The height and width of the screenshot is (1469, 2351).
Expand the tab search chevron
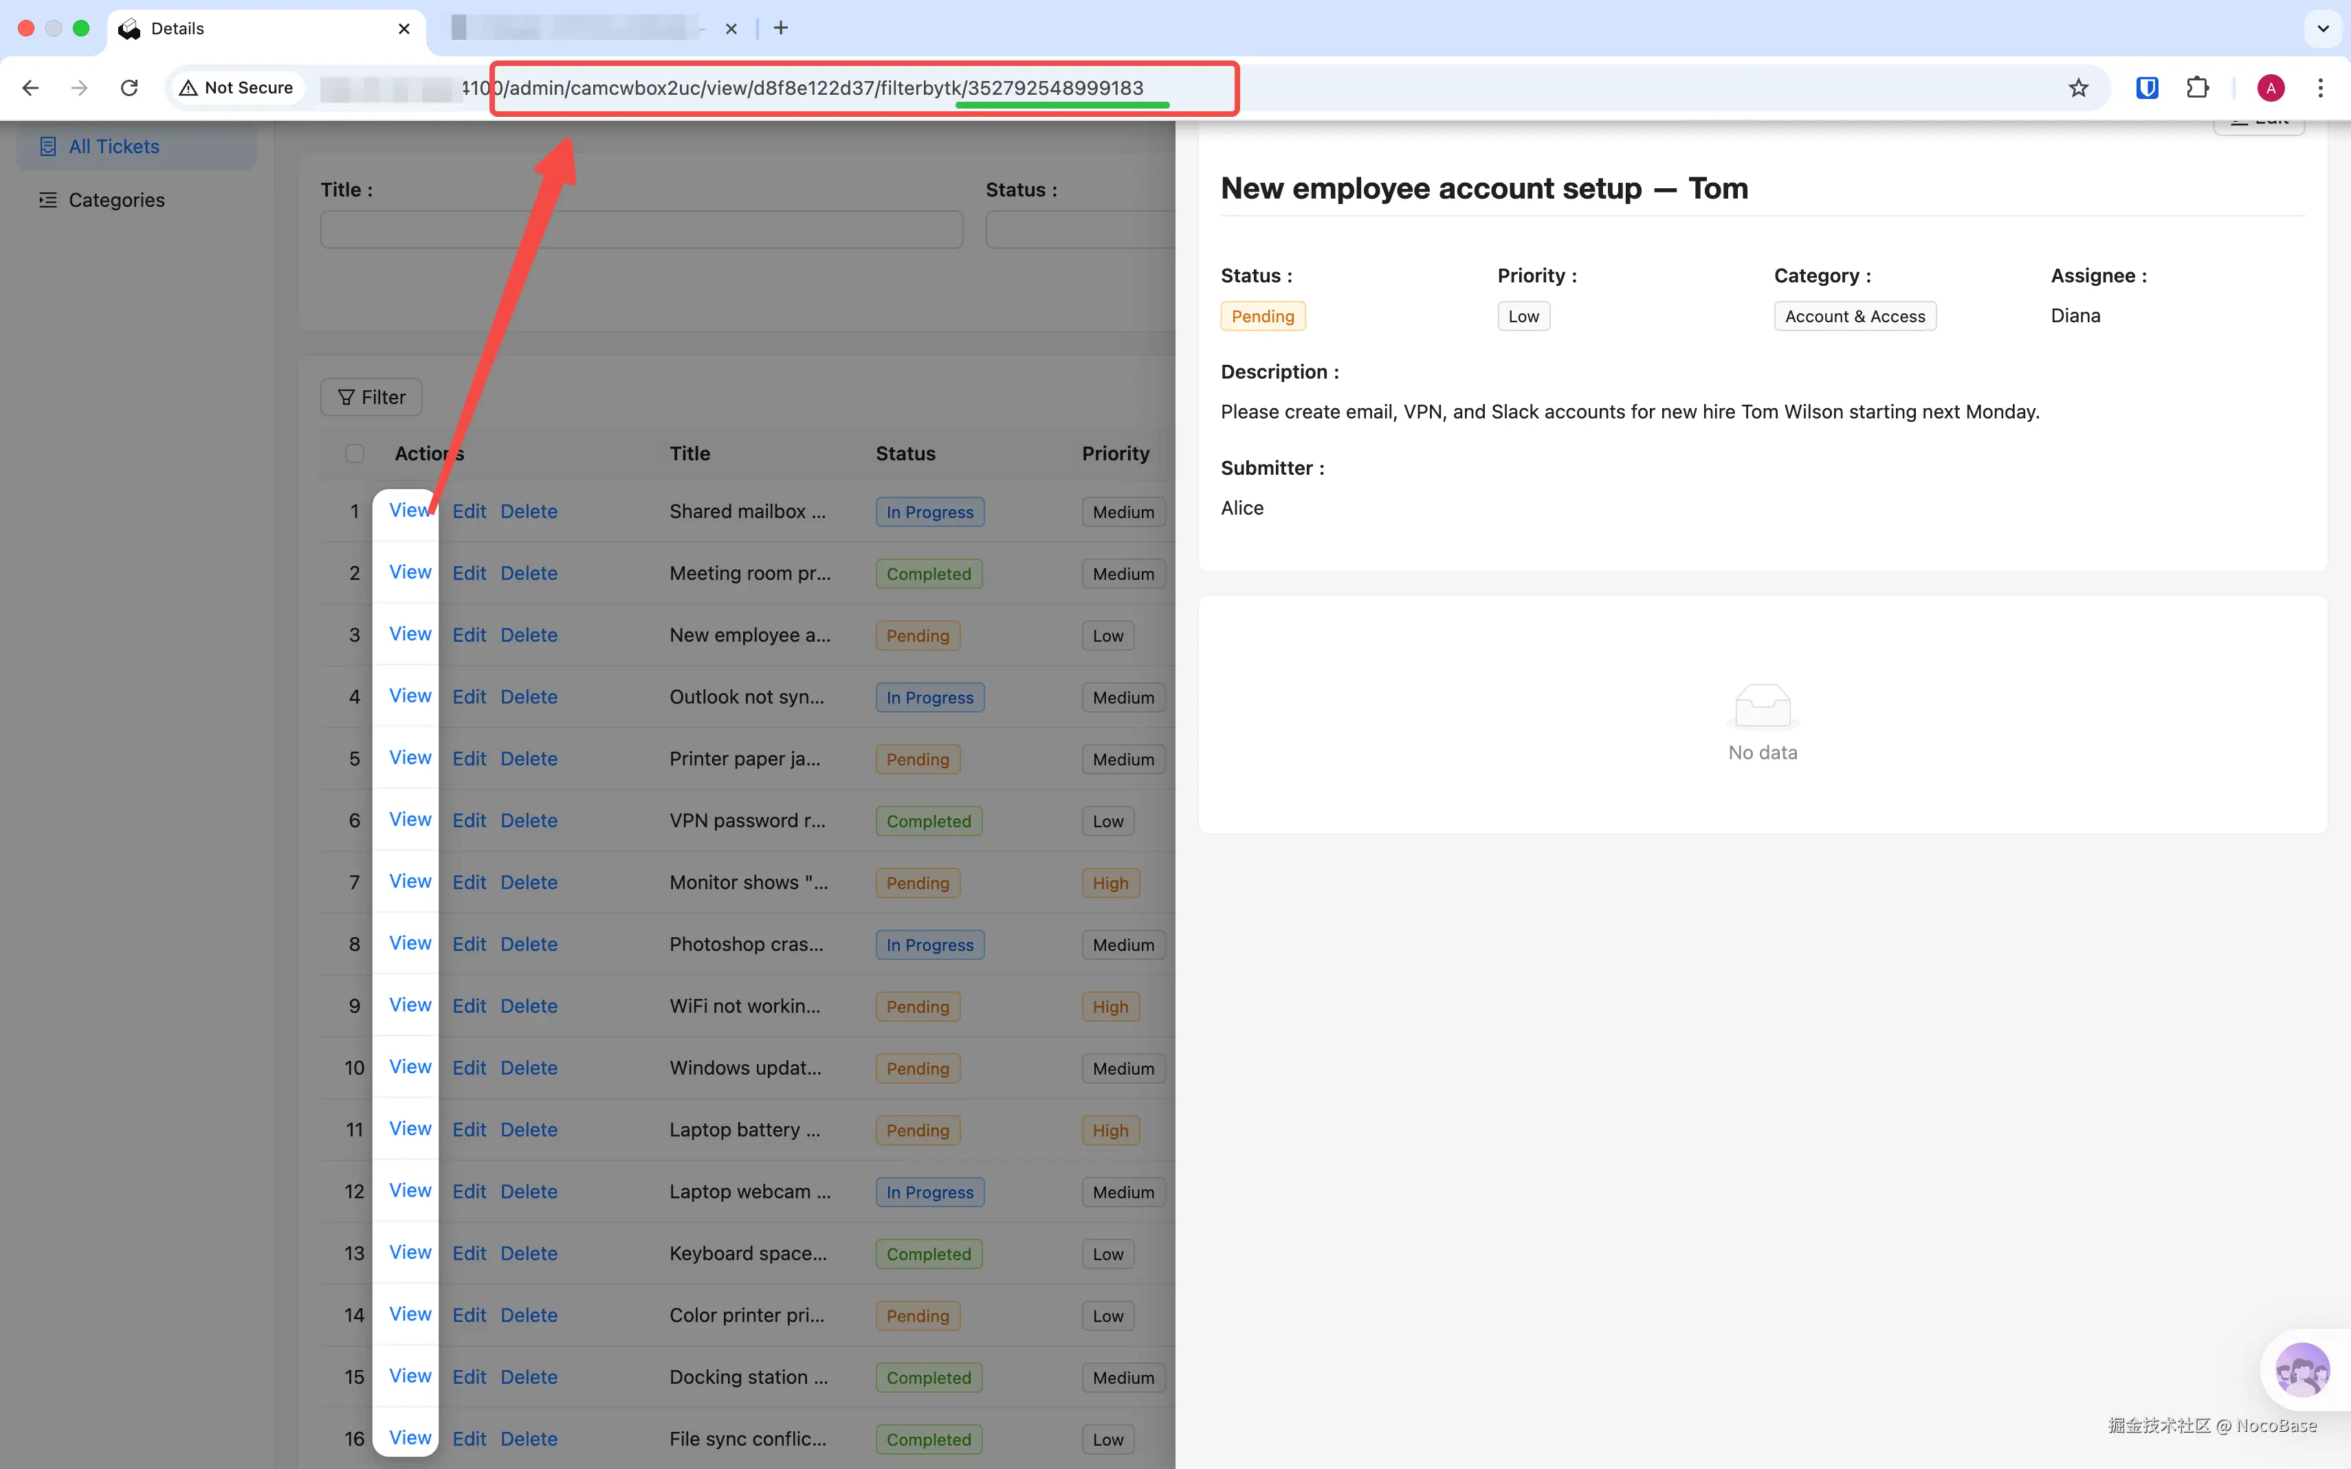click(2323, 28)
